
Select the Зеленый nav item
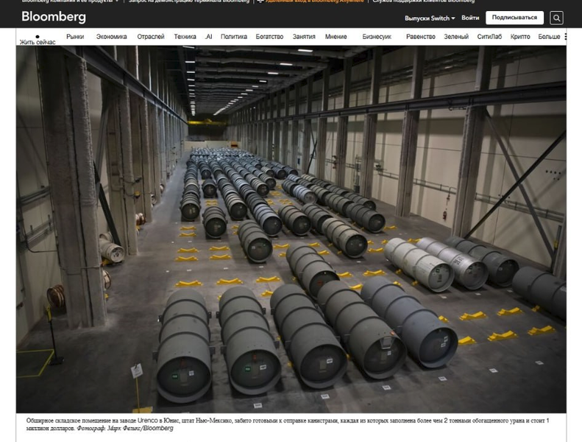pos(456,36)
